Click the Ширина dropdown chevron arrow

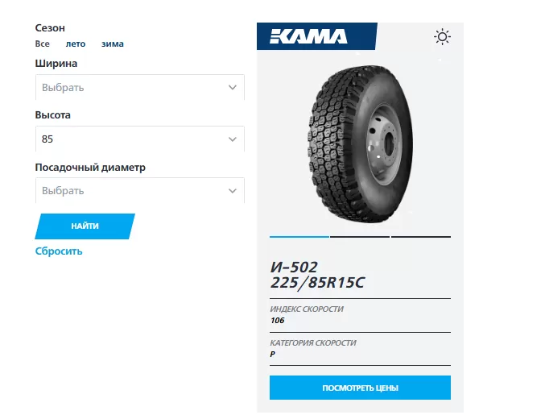[233, 87]
